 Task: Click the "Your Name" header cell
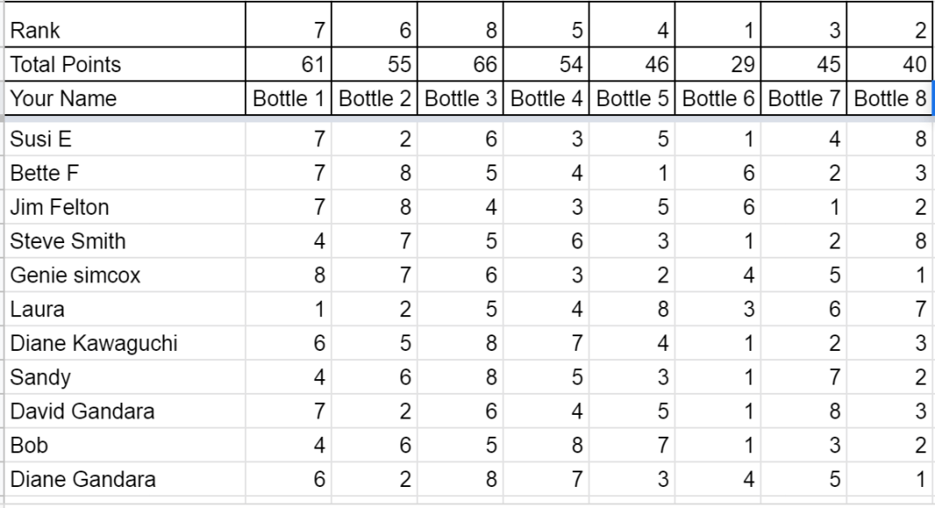123,99
